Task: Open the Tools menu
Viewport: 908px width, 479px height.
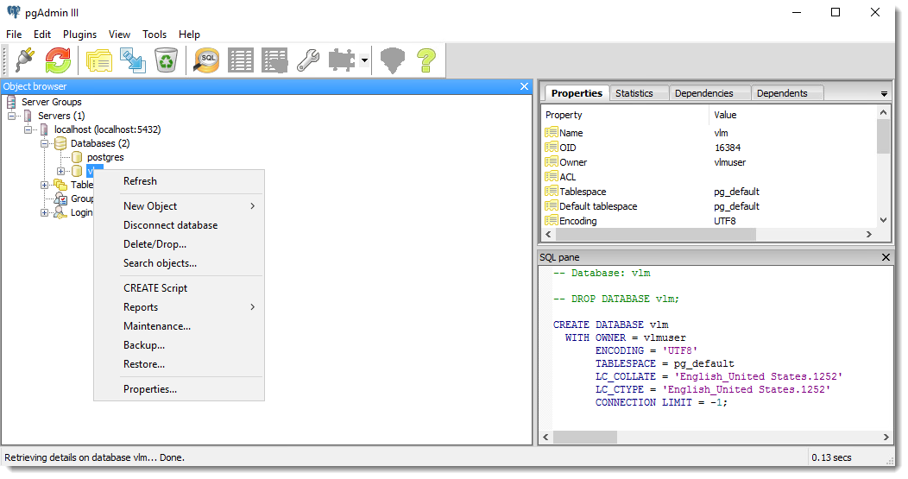Action: point(154,35)
